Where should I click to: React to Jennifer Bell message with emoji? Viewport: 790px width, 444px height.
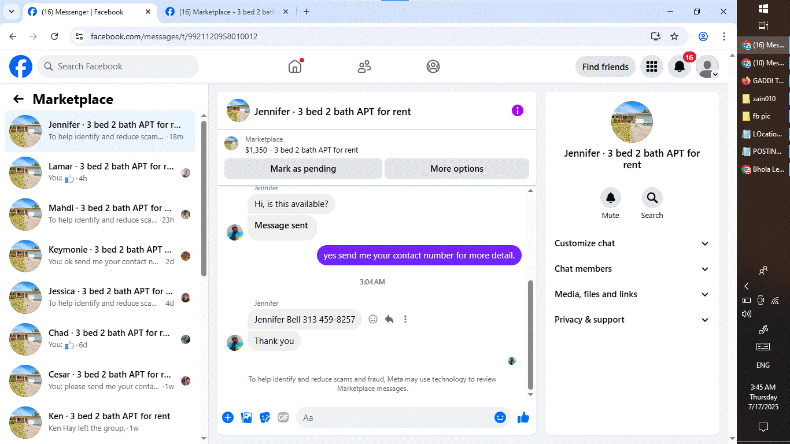(373, 319)
